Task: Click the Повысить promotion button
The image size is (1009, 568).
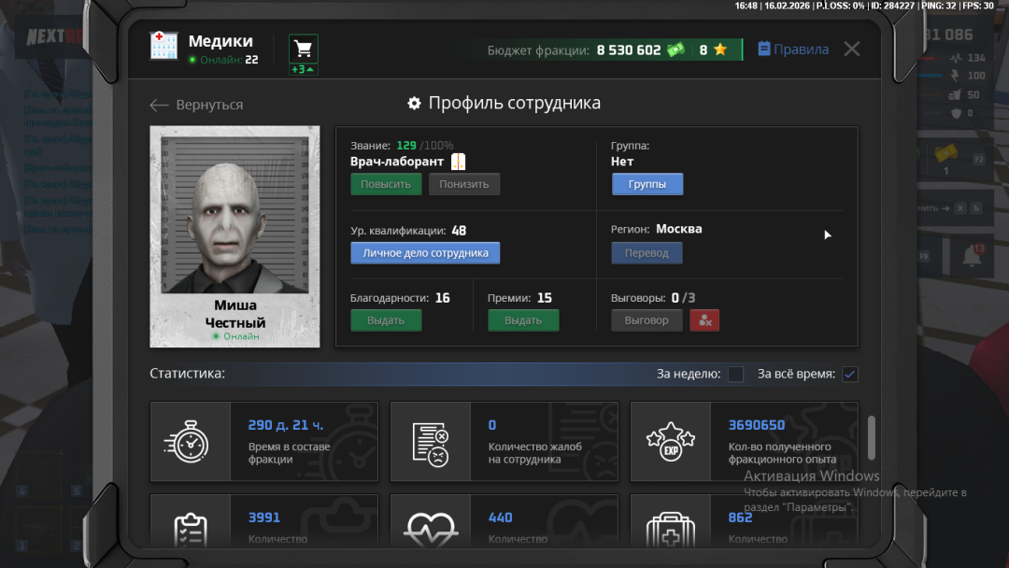Action: tap(385, 183)
